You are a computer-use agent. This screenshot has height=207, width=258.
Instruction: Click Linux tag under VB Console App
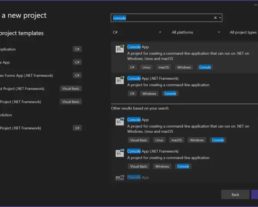click(159, 140)
